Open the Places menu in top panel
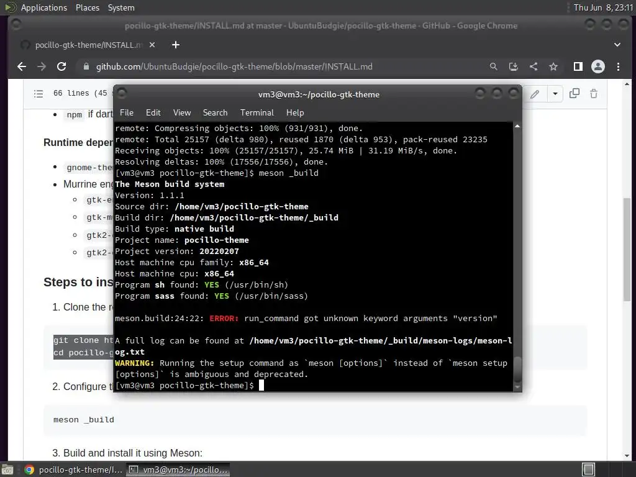This screenshot has width=636, height=477. point(87,7)
